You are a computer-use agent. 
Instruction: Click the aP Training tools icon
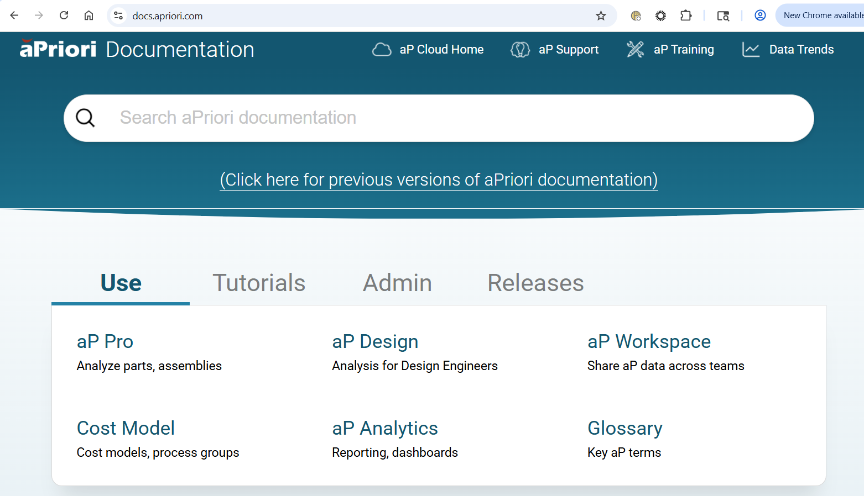pyautogui.click(x=635, y=50)
